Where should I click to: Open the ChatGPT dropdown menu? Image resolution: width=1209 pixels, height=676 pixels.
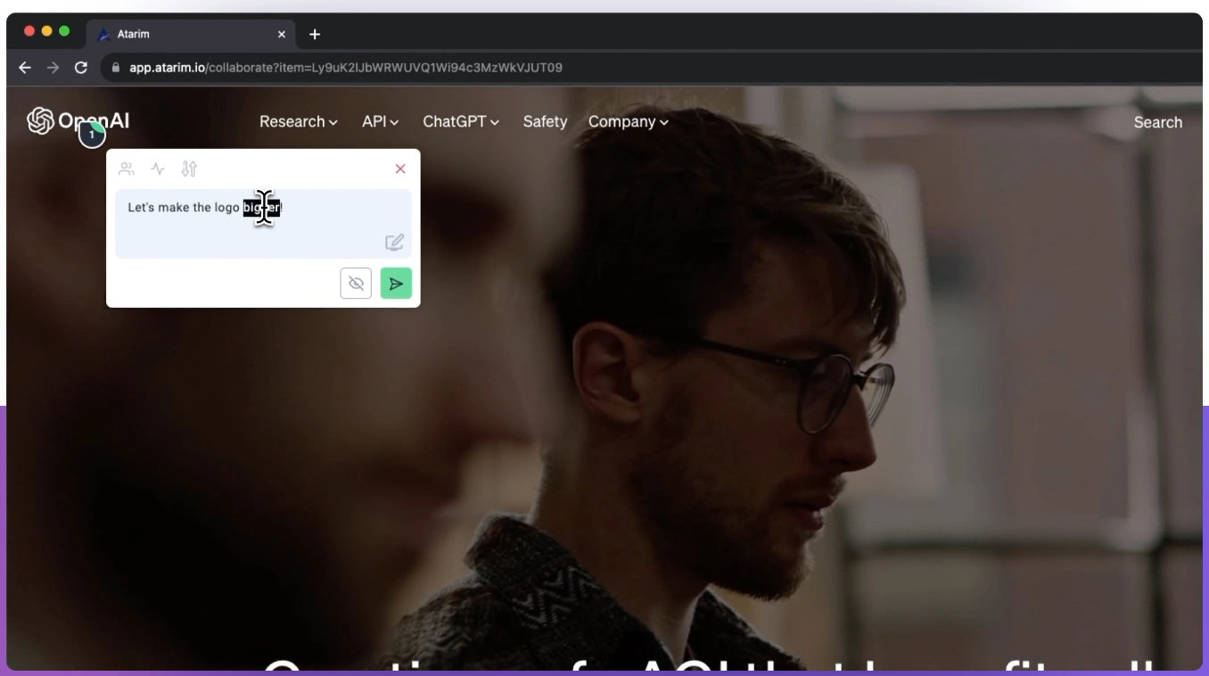460,122
